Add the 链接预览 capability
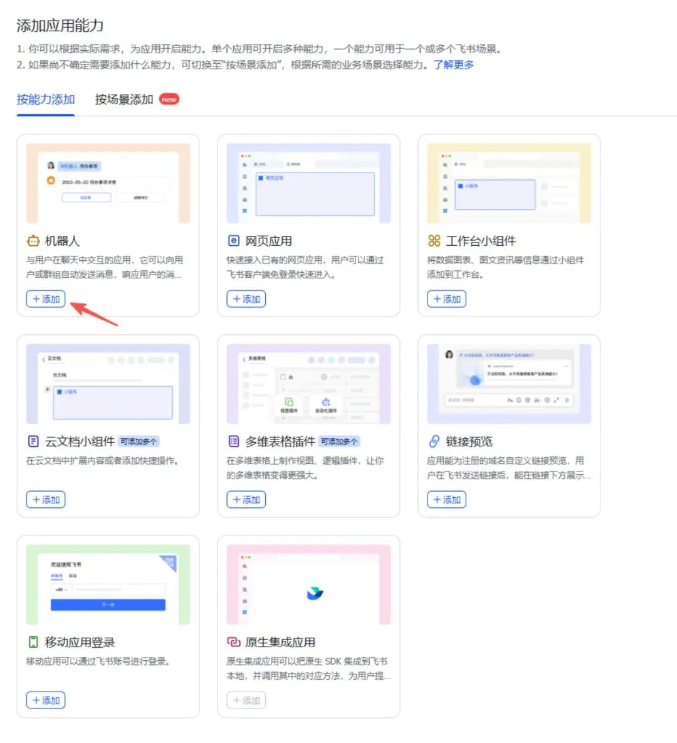This screenshot has width=677, height=743. [x=446, y=500]
